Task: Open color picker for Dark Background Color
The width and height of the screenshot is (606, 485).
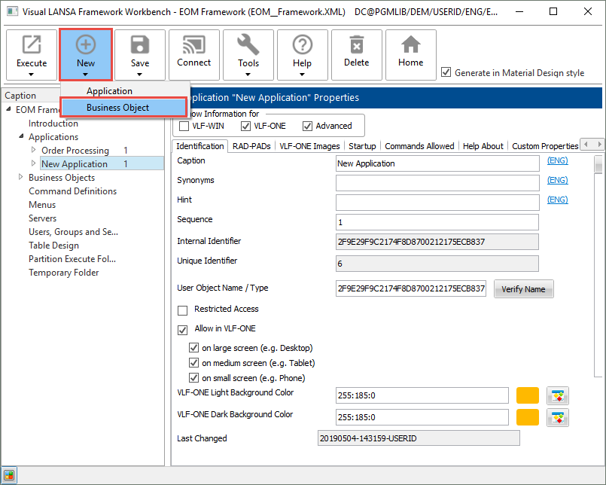Action: coord(558,418)
